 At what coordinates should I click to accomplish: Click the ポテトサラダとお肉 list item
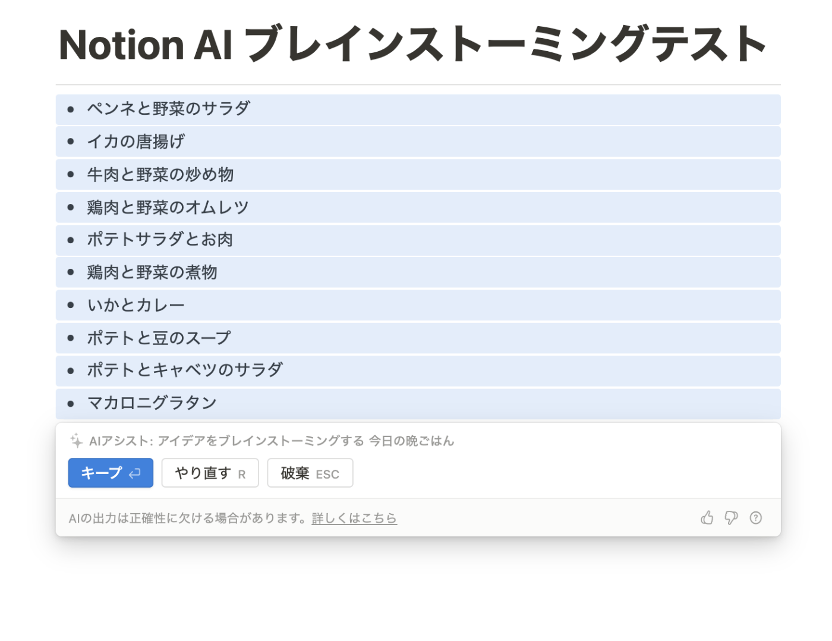[418, 240]
